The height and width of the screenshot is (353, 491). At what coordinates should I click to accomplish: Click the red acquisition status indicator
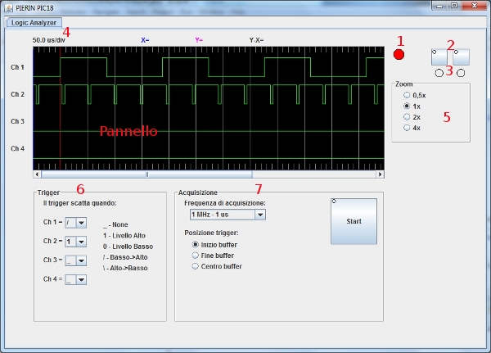tap(399, 55)
